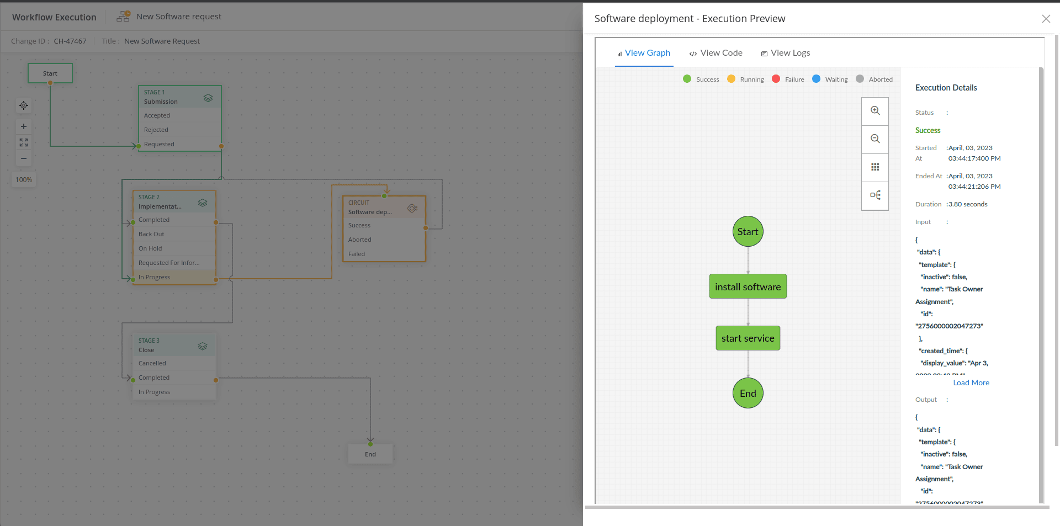Viewport: 1060px width, 526px height.
Task: Select the install software node
Action: tap(748, 286)
